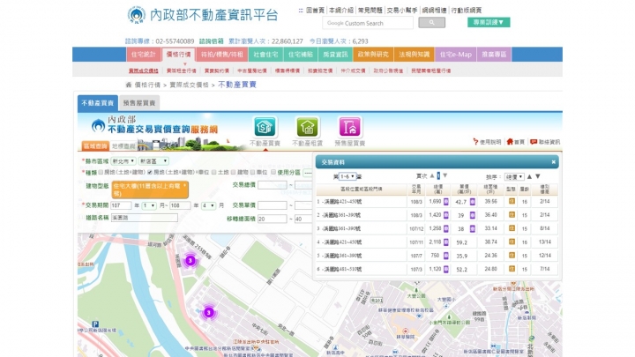
Task: Click the search magnifier button
Action: pos(431,23)
